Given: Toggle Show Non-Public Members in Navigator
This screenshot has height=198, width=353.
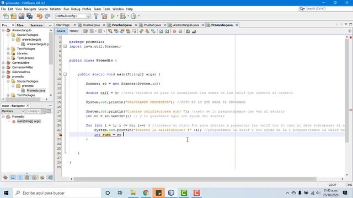Looking at the screenshot, I should pyautogui.click(x=27, y=177).
